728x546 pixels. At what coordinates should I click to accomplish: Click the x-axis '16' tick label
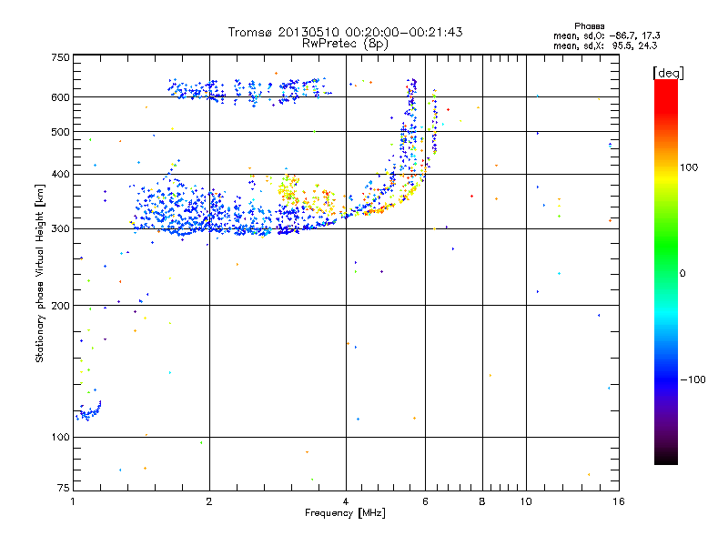(x=619, y=501)
